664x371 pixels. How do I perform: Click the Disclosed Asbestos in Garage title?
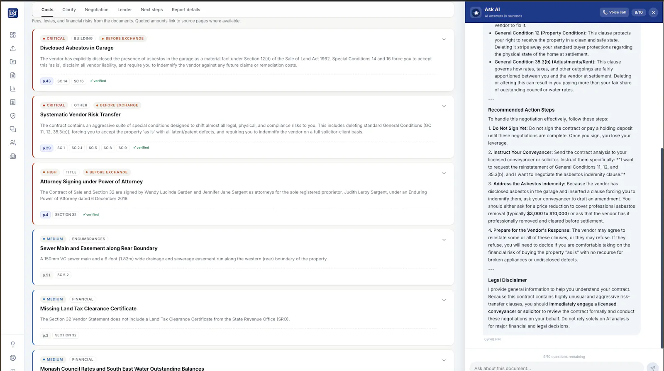77,48
